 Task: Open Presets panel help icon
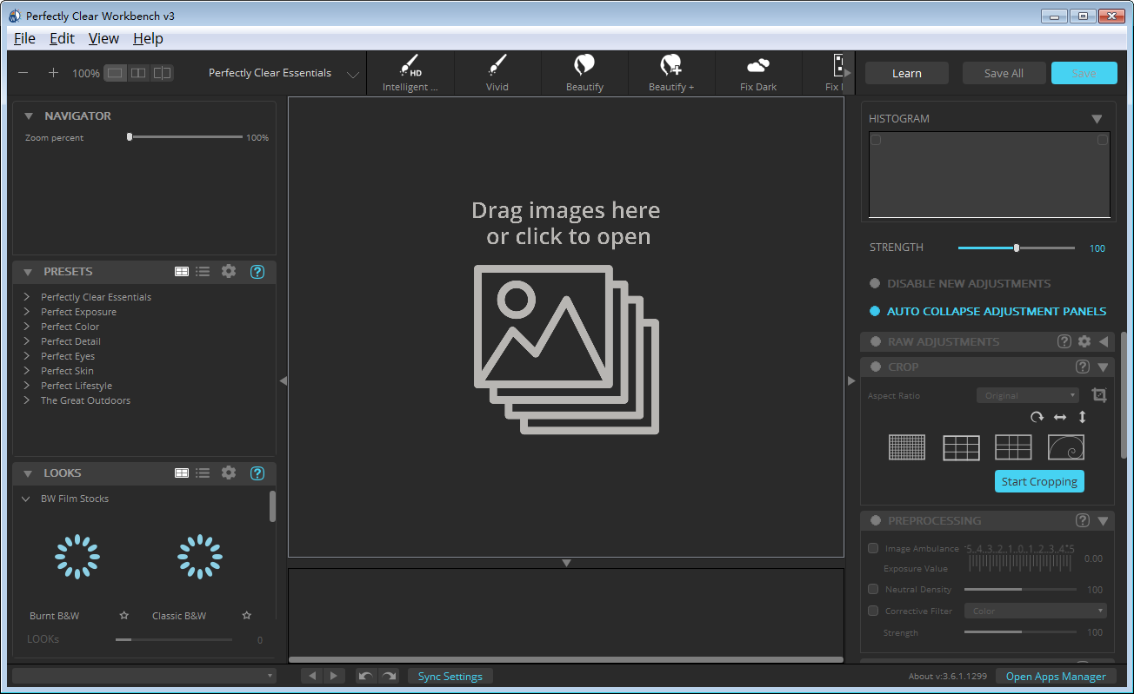[x=257, y=271]
